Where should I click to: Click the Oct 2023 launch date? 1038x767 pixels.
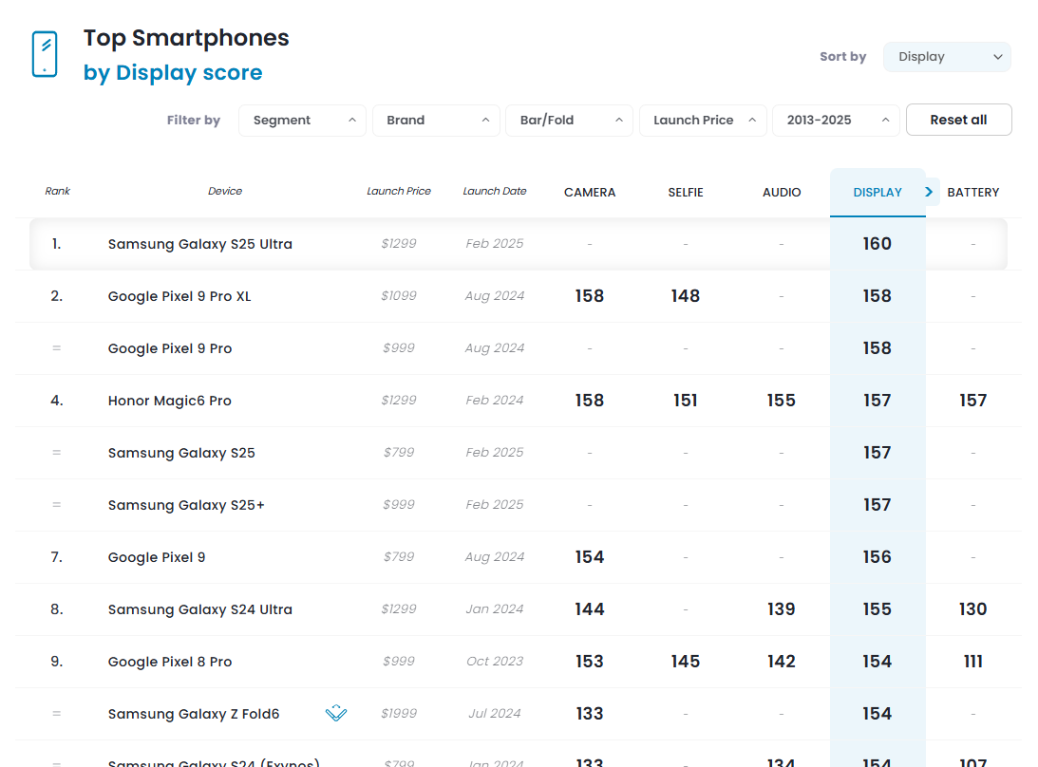point(495,661)
